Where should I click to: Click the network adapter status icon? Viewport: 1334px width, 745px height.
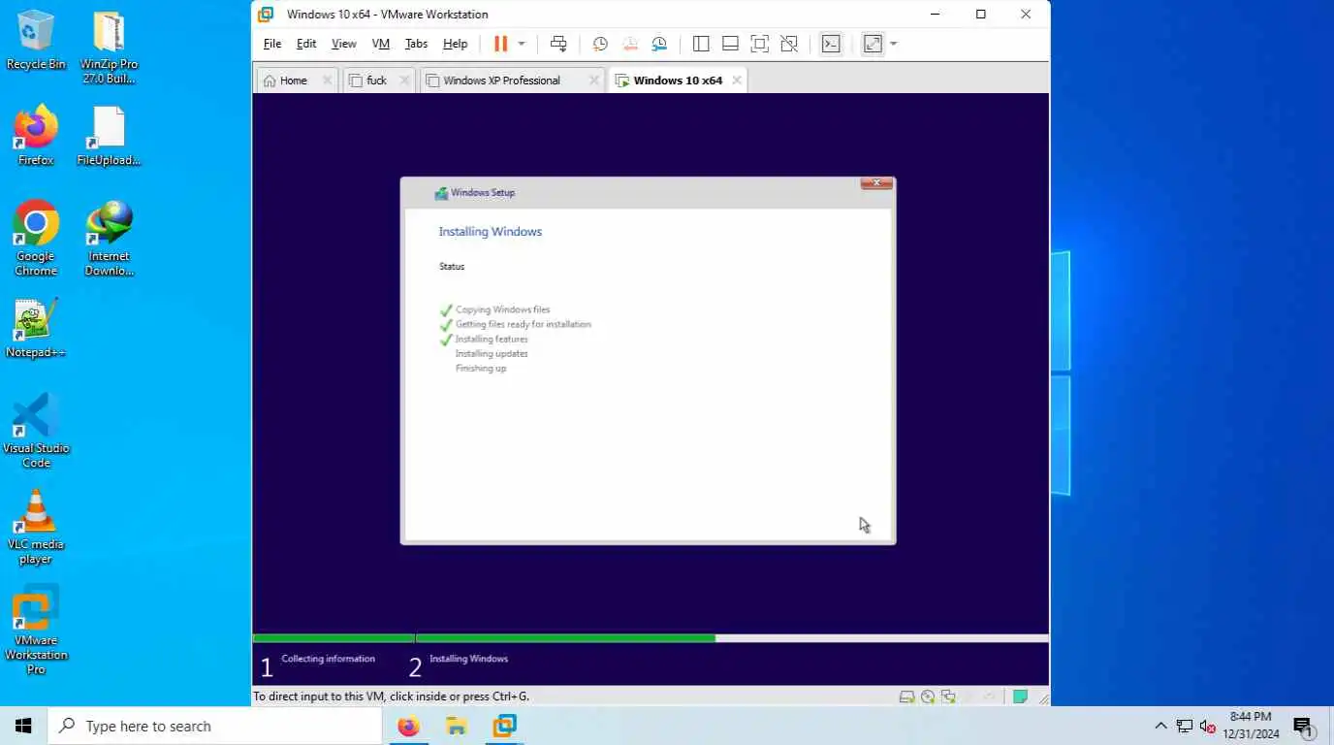point(948,696)
